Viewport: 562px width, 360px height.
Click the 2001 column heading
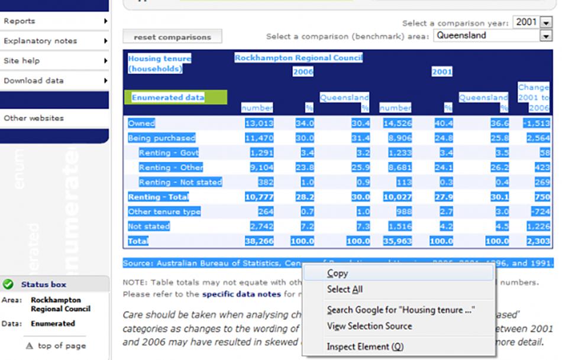tap(441, 72)
